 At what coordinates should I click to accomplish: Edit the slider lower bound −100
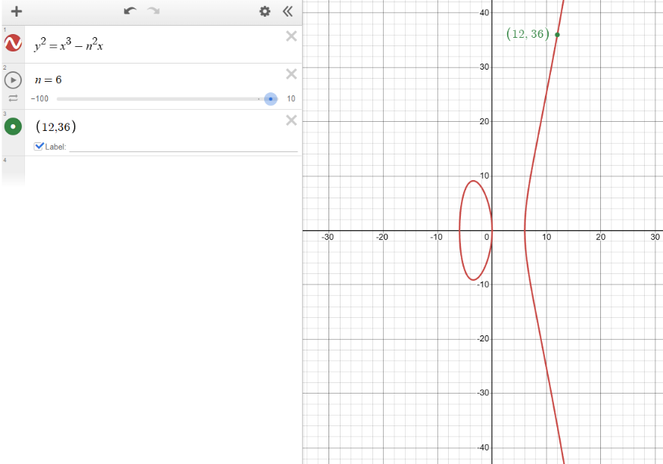pyautogui.click(x=39, y=98)
